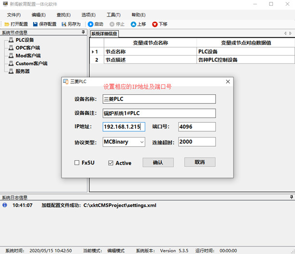
Task: Click the status bar Version 5.3.5 text
Action: 174,251
